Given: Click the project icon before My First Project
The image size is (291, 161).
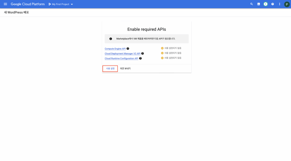Looking at the screenshot, I should pyautogui.click(x=49, y=4).
